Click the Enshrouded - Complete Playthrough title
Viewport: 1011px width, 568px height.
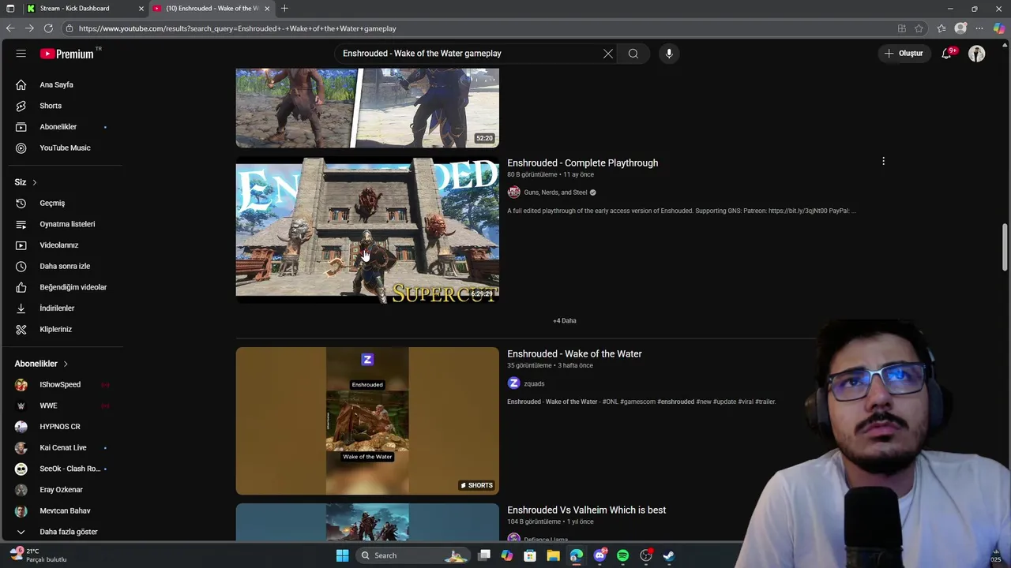pos(582,163)
